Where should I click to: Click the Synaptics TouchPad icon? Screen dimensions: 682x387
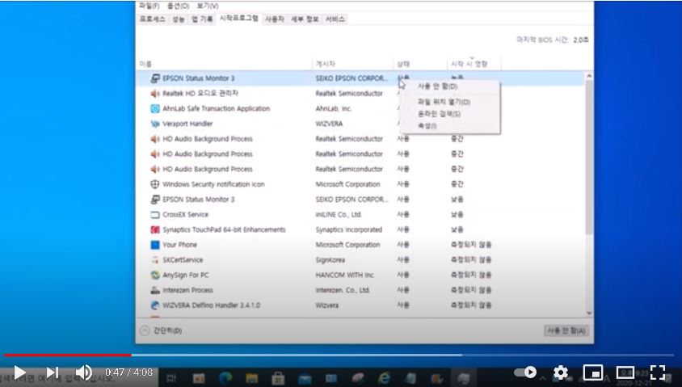click(155, 229)
